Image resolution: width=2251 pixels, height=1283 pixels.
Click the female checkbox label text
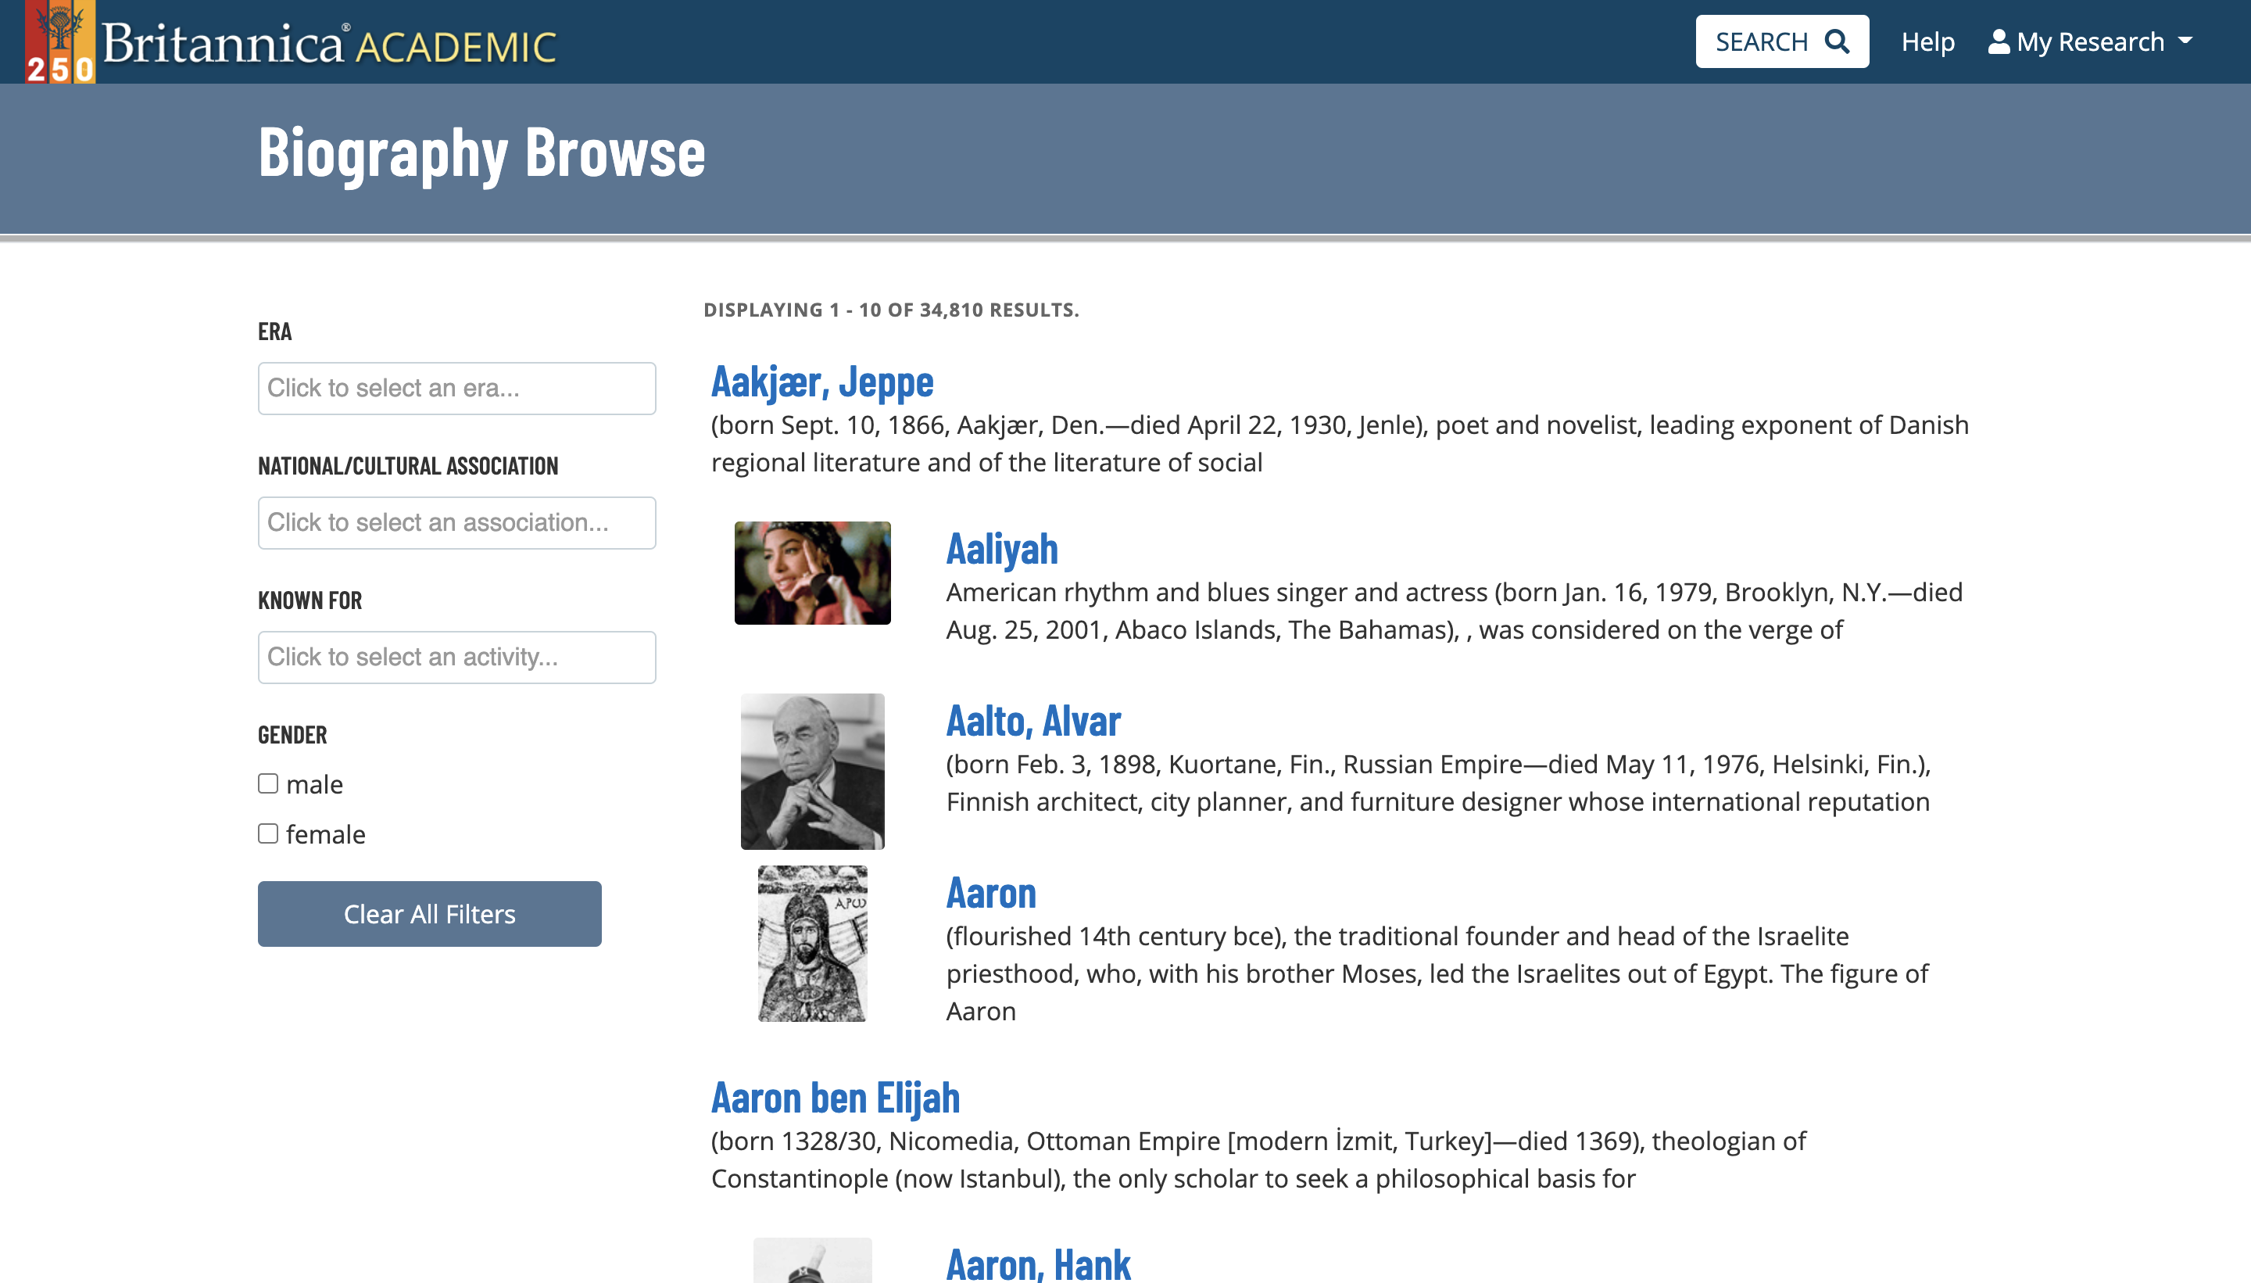[x=325, y=834]
